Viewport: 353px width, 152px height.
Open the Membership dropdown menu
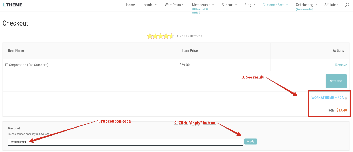[x=203, y=5]
